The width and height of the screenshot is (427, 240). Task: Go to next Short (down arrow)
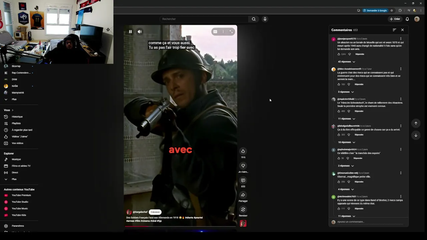[x=416, y=135]
